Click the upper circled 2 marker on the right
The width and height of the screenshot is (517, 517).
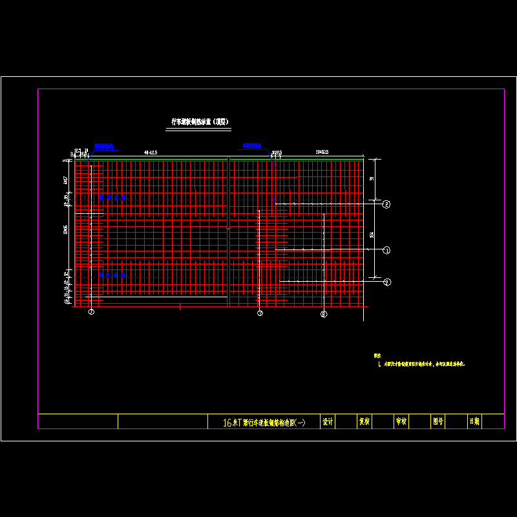point(386,204)
